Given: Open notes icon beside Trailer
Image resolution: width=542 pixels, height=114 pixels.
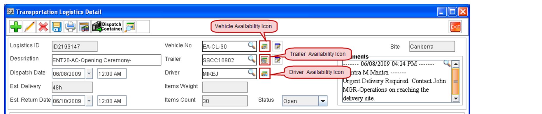Looking at the screenshot, I should [277, 60].
